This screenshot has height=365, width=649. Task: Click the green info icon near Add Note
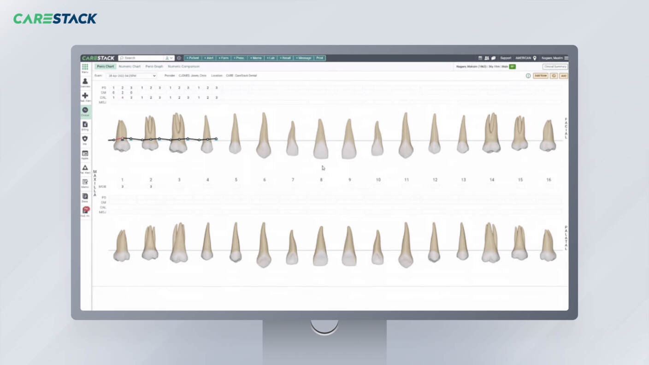528,76
